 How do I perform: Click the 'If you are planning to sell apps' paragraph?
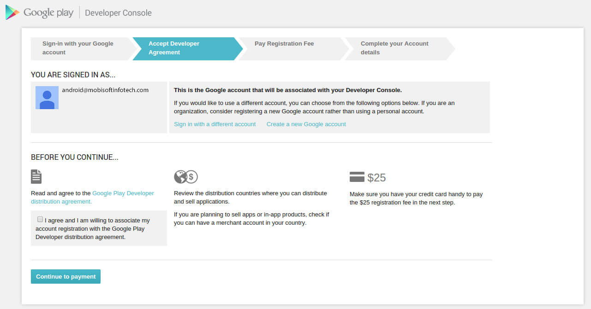click(x=251, y=219)
